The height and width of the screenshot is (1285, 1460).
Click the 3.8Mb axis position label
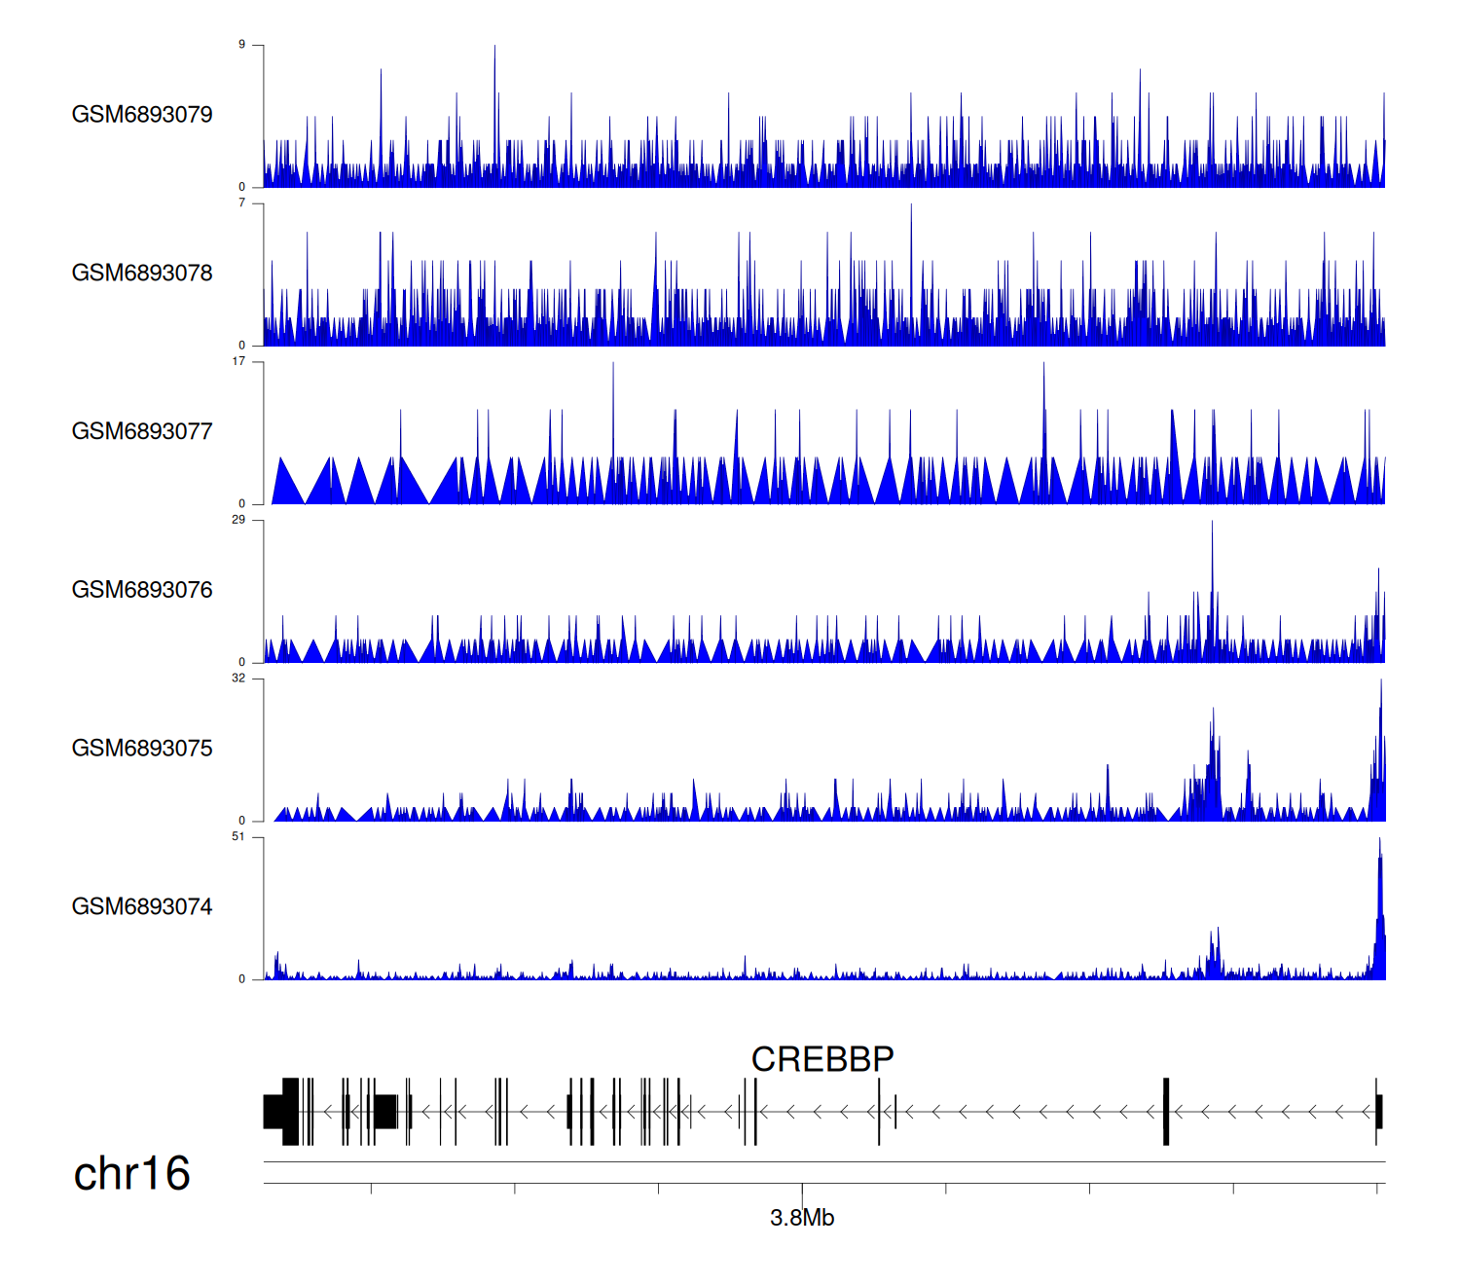click(802, 1218)
